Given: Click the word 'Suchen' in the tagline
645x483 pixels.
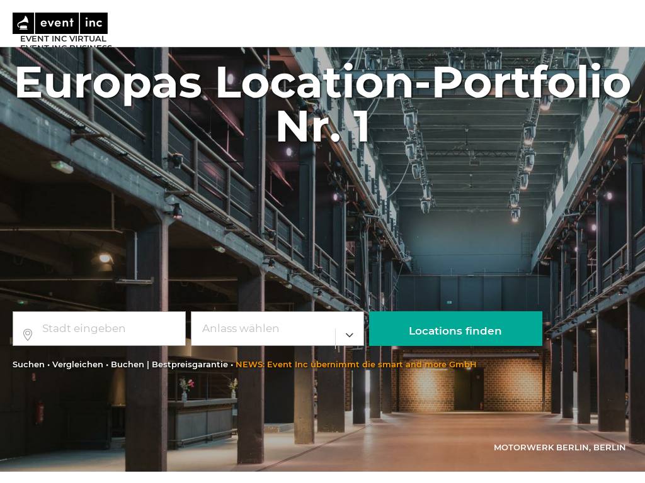Looking at the screenshot, I should [28, 364].
